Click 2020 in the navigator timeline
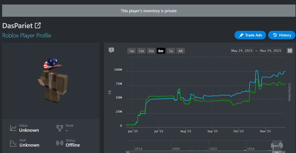 point(176,149)
